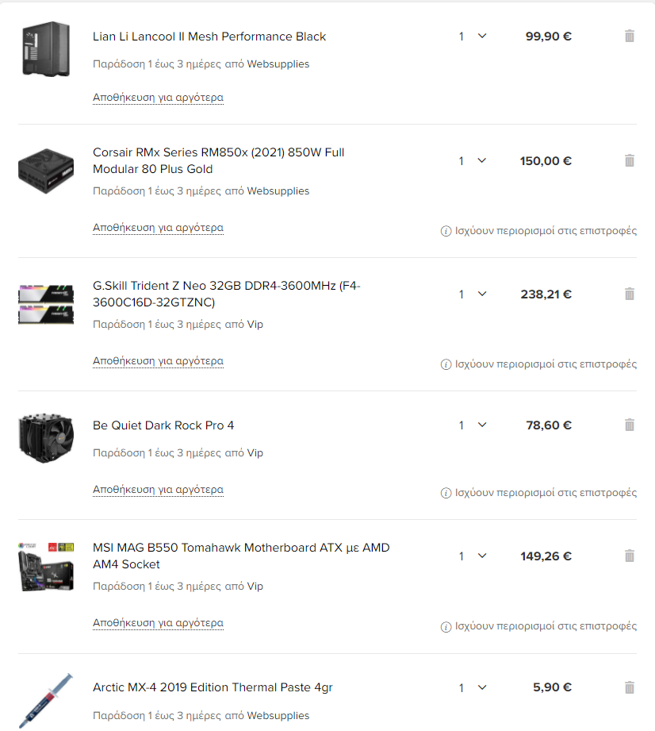Click trash icon for G.Skill Trident Z Neo
The image size is (655, 731).
coord(630,294)
